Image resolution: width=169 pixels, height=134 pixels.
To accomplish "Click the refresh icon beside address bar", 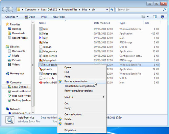I will coord(112,9).
